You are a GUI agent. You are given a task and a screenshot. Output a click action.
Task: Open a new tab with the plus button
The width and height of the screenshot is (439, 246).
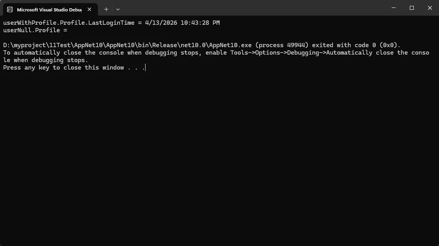tap(106, 9)
